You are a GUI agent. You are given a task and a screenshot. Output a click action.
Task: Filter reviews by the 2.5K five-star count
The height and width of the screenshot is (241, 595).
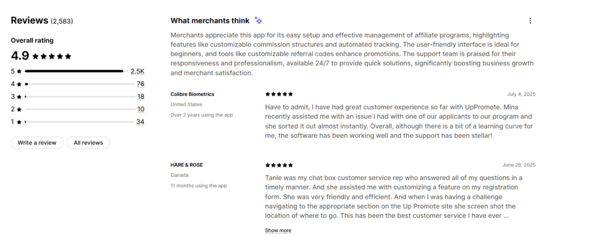click(x=137, y=71)
